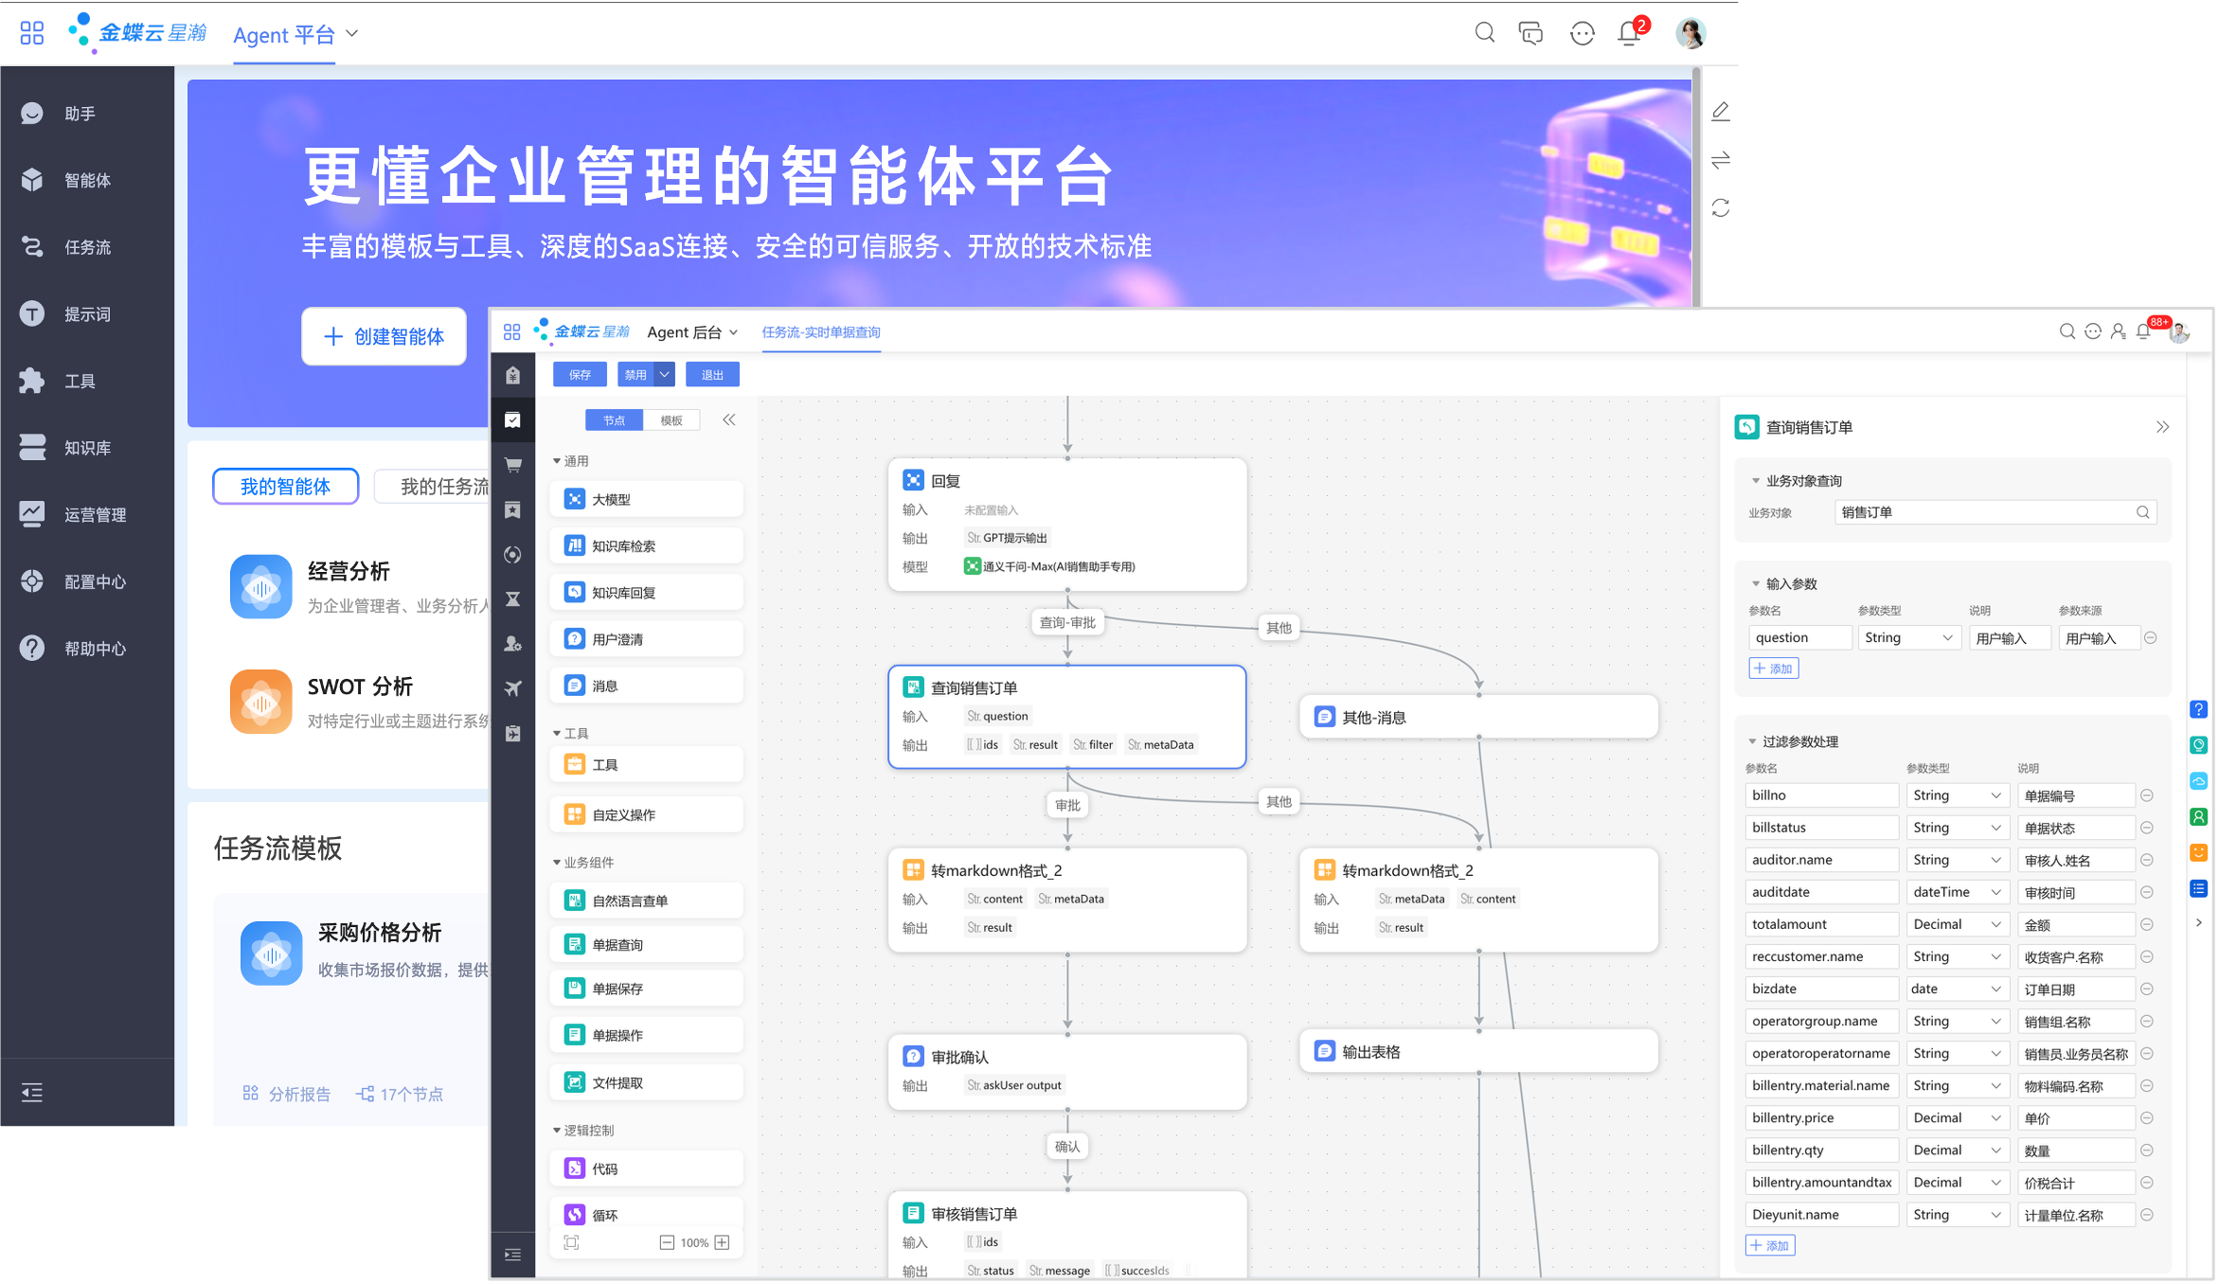This screenshot has height=1284, width=2218.
Task: Click the 创建智能体 button
Action: click(x=384, y=336)
